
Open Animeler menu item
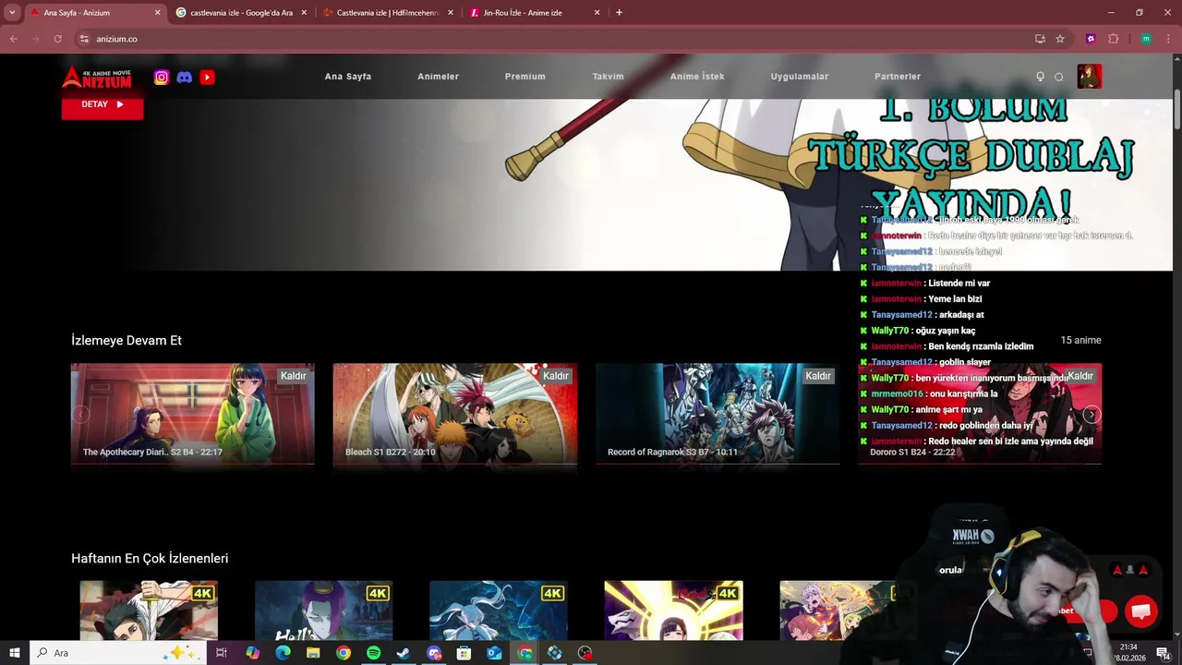438,77
